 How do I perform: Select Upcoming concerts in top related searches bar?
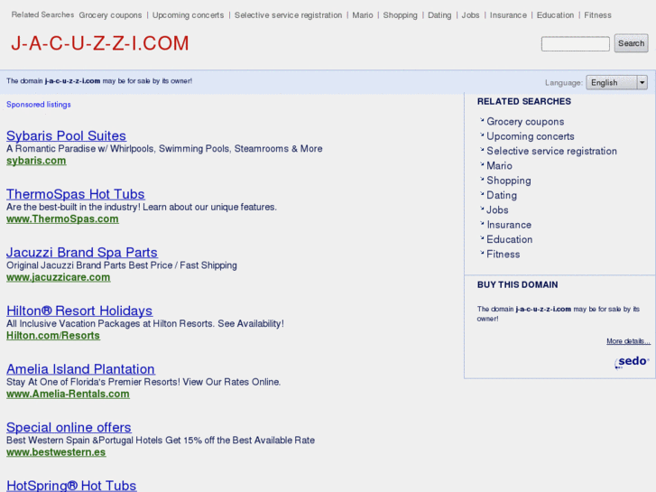(189, 15)
